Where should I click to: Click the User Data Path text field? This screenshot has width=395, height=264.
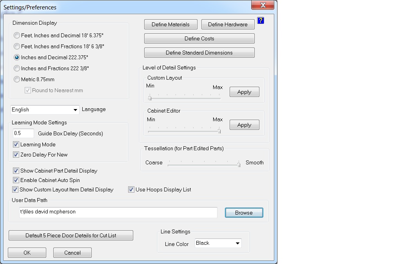[118, 212]
